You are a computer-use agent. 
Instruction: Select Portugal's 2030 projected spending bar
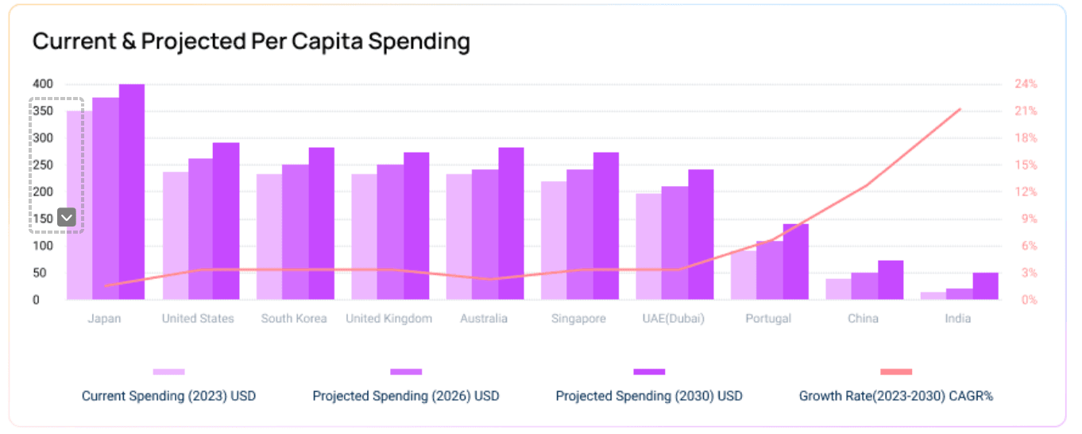click(795, 262)
